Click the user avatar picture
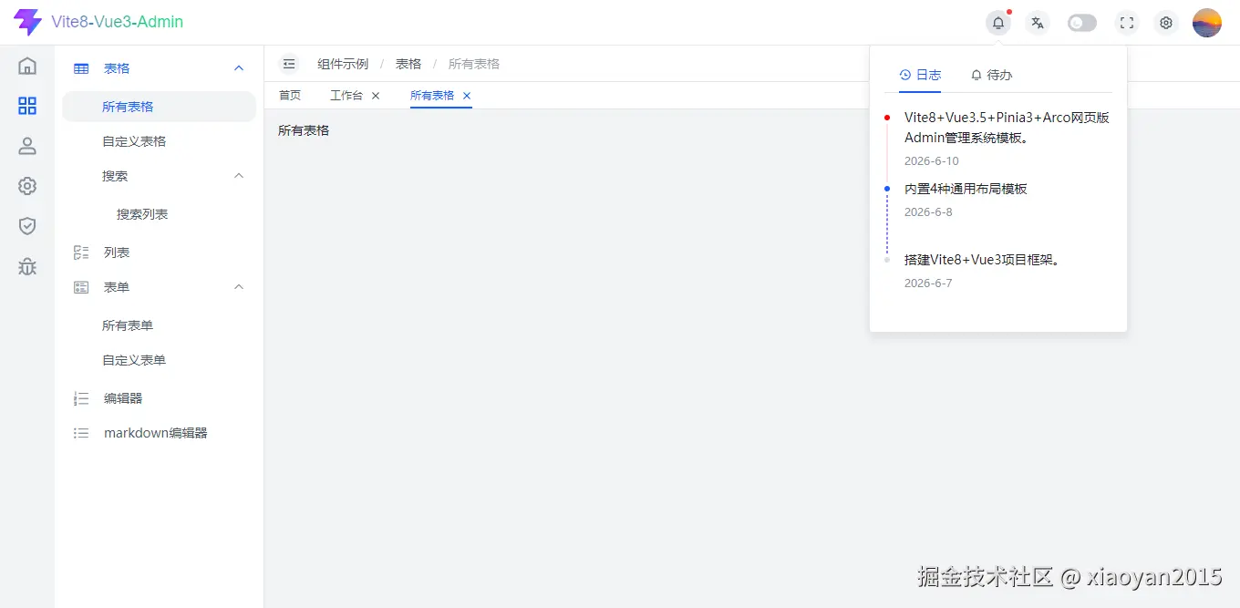Image resolution: width=1240 pixels, height=608 pixels. click(x=1207, y=23)
